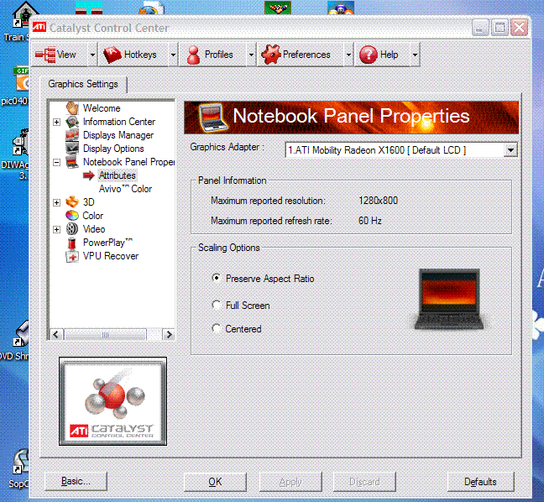
Task: Click the Welcome hand icon in tree
Action: pos(72,108)
